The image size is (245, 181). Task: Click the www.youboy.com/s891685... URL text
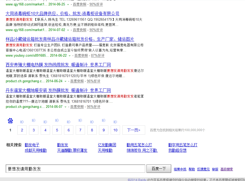pyautogui.click(x=27, y=56)
